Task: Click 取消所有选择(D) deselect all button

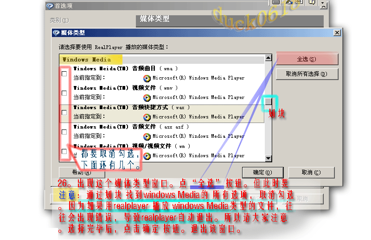Action: click(307, 74)
